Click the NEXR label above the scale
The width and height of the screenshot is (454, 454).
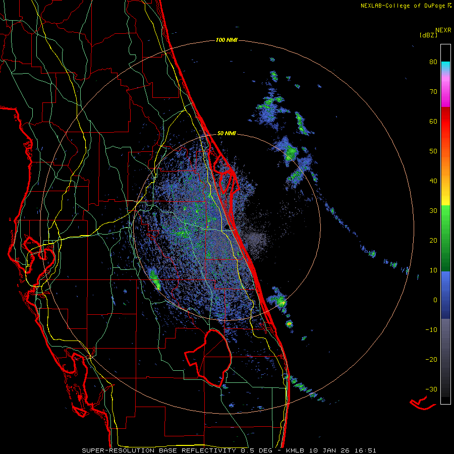pos(443,30)
